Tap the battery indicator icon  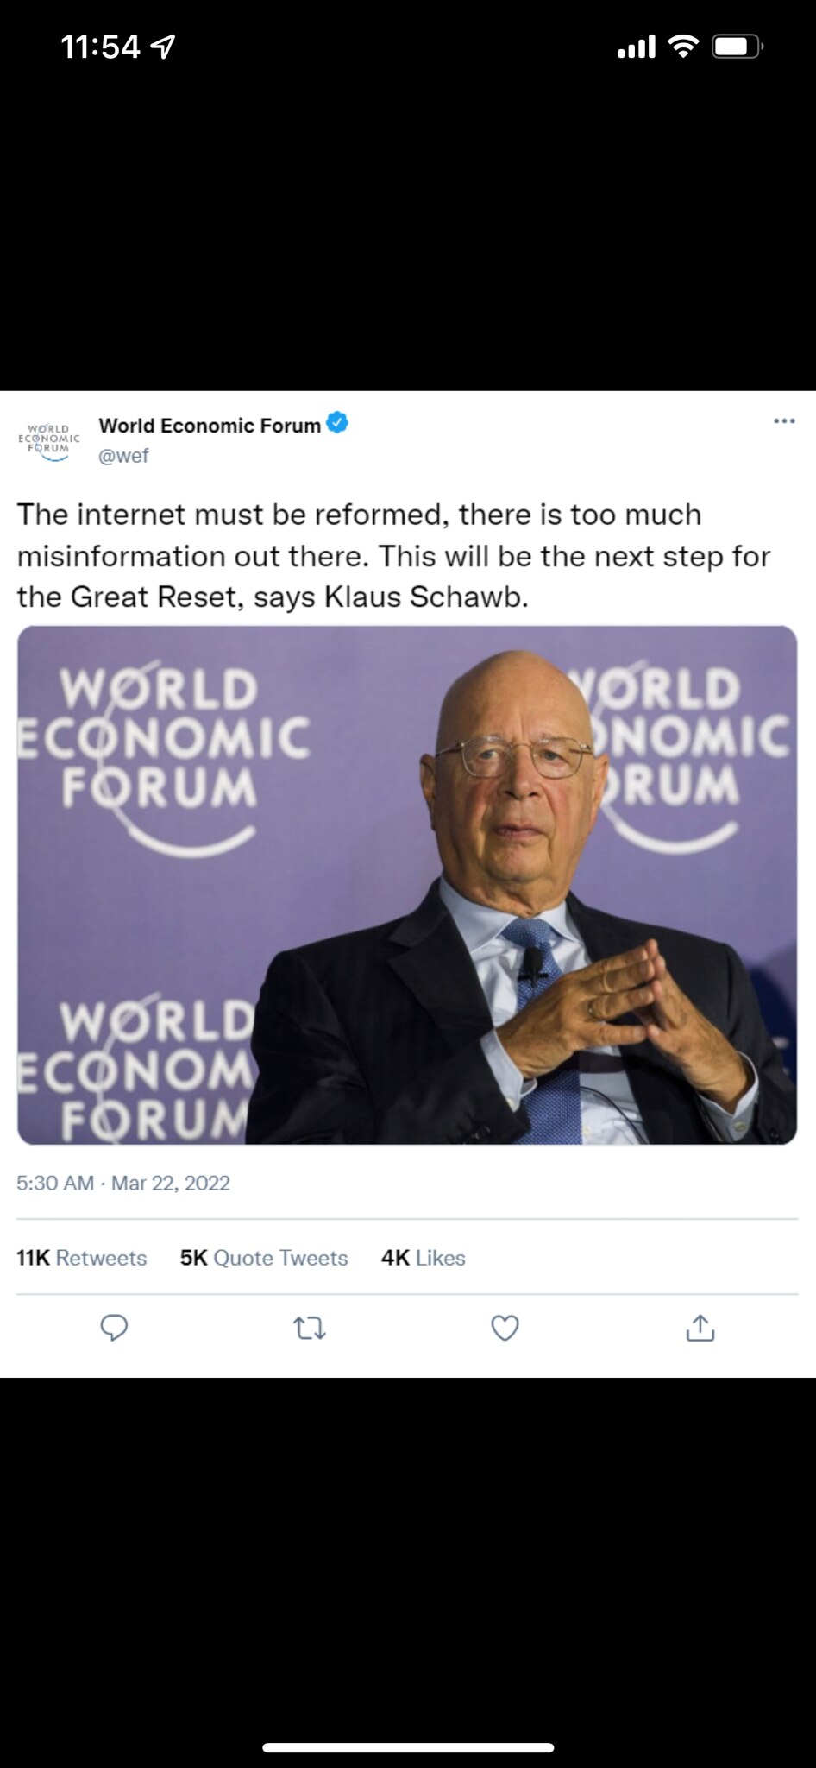coord(736,47)
